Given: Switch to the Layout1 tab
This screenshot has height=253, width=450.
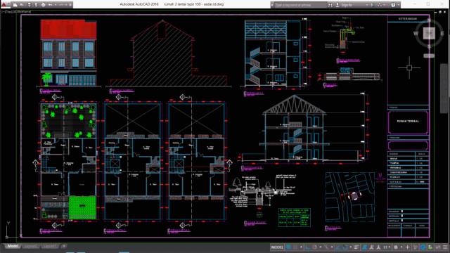Looking at the screenshot, I should point(49,246).
